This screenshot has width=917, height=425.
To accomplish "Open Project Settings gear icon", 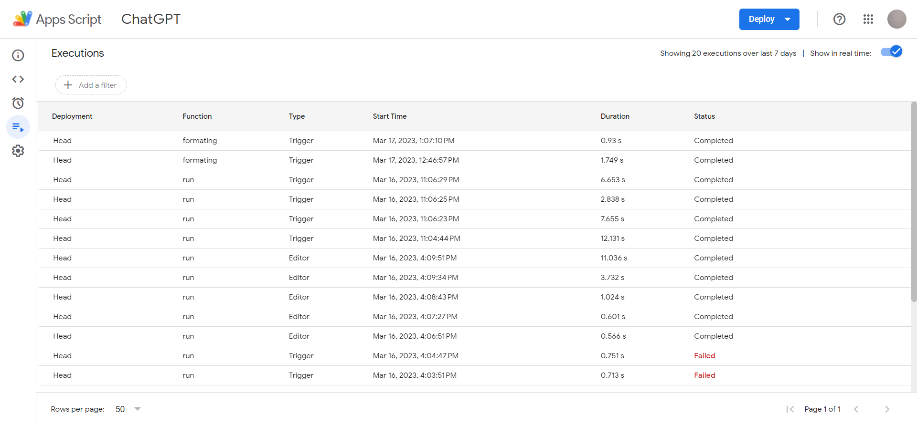I will (x=18, y=151).
